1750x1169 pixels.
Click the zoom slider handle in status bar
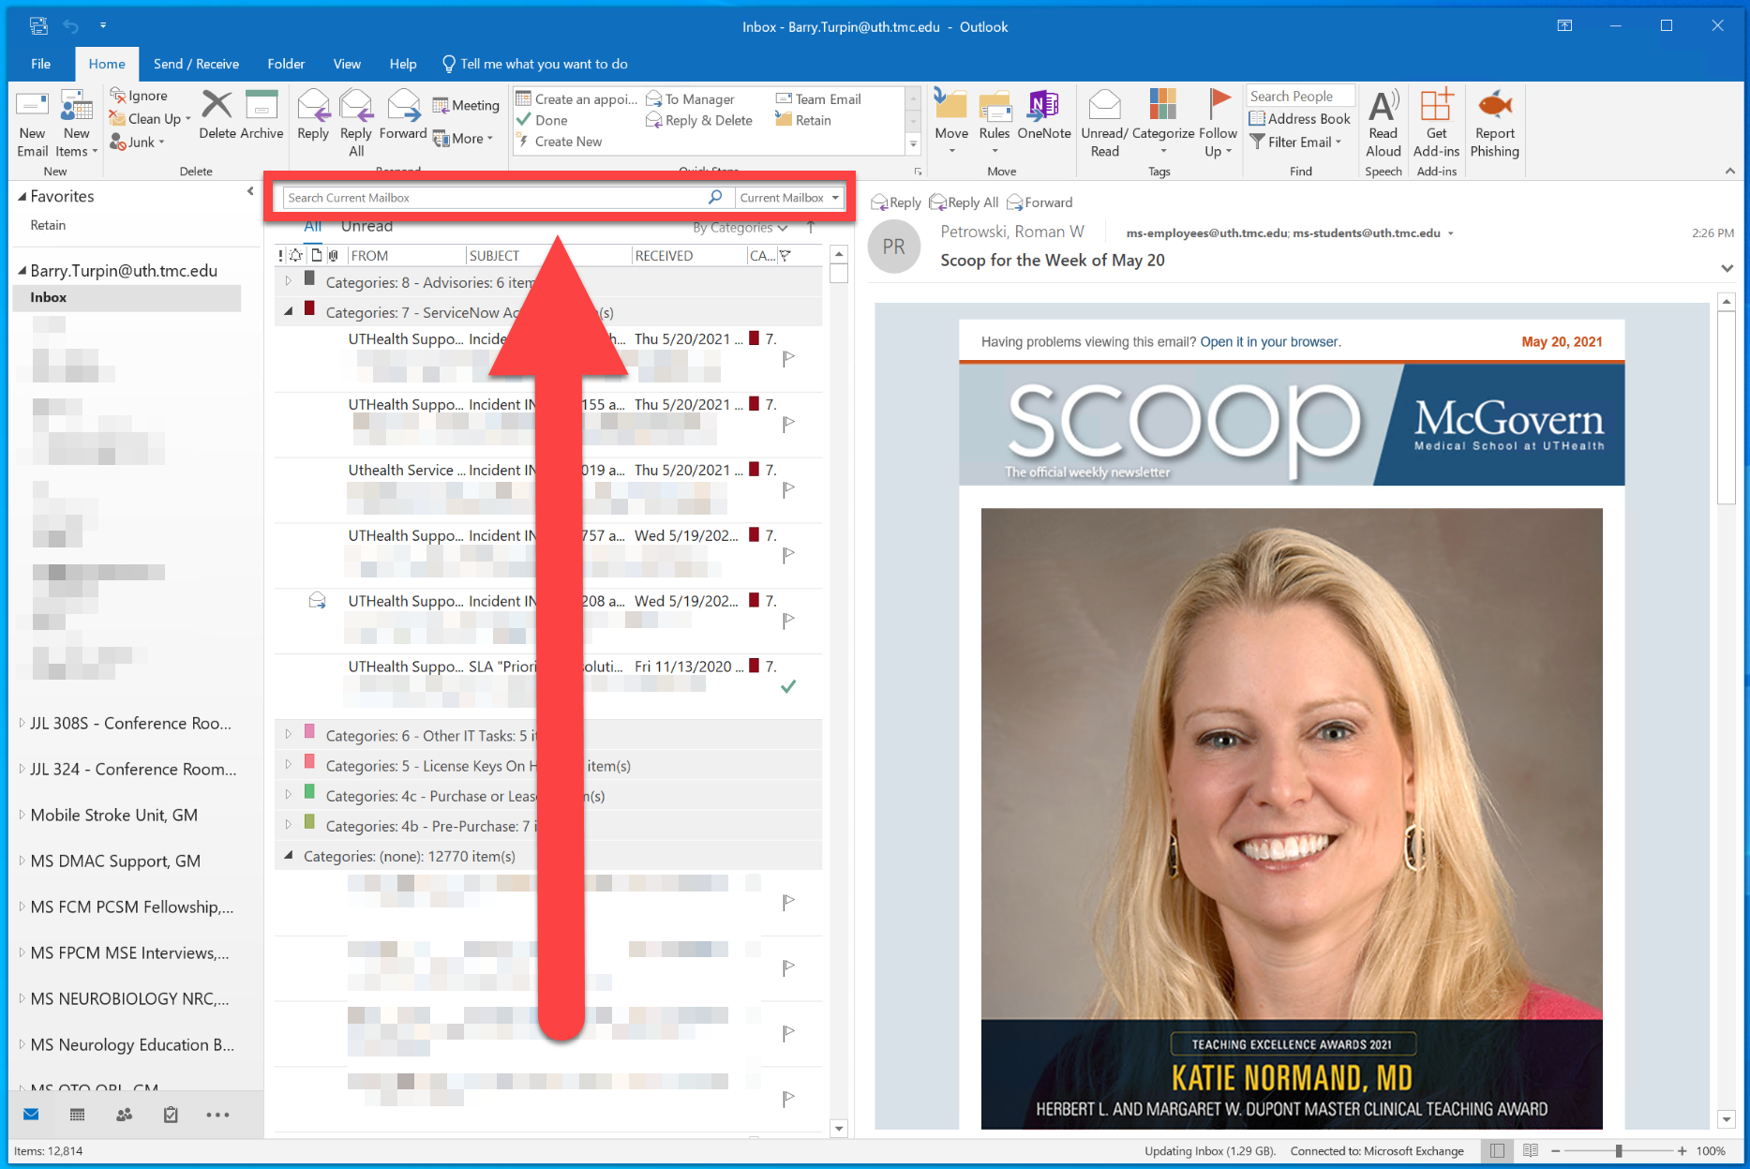click(x=1618, y=1151)
